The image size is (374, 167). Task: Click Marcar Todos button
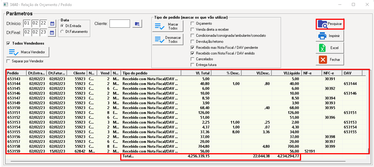[168, 26]
